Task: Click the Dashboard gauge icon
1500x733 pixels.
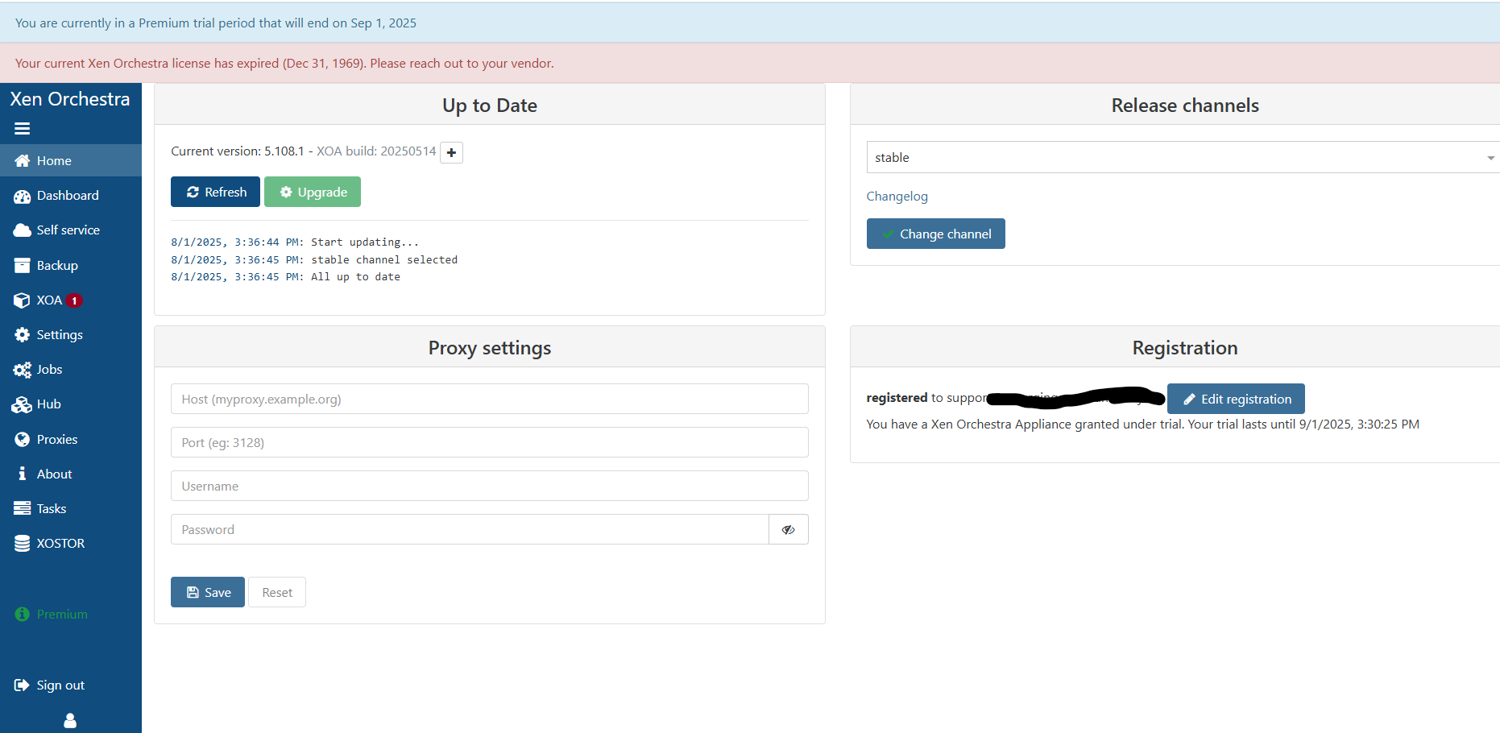Action: click(22, 196)
